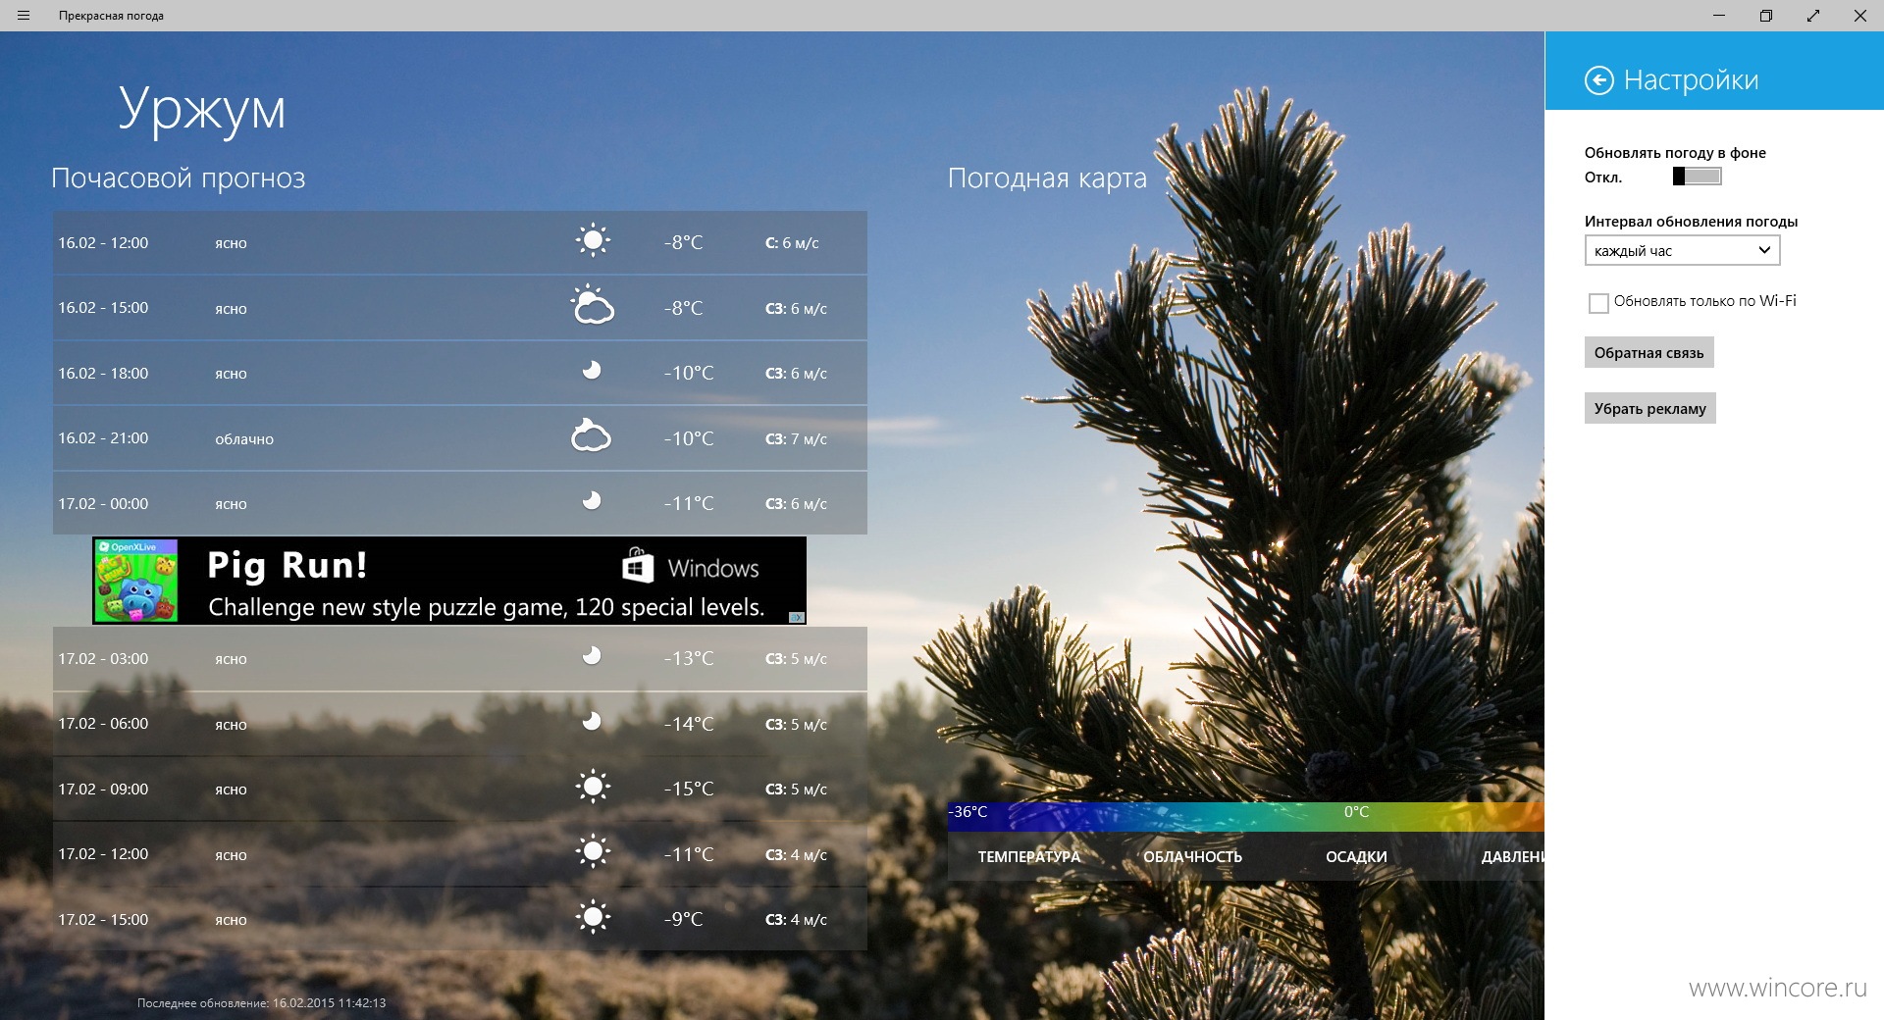Click the Последнее обновление timestamp
The height and width of the screenshot is (1020, 1884).
coord(261,1003)
